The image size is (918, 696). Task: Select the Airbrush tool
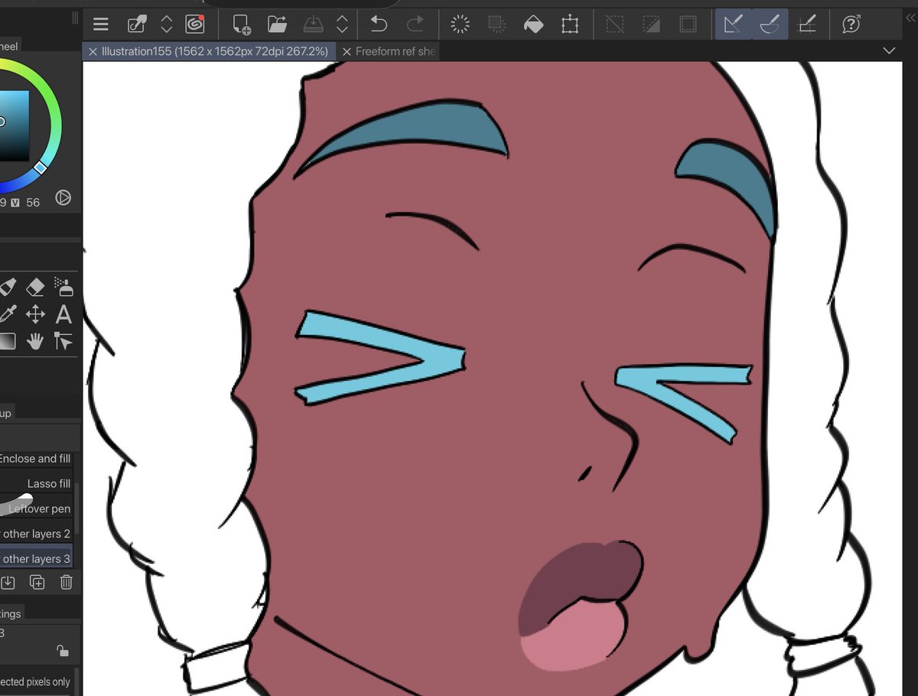(x=64, y=288)
